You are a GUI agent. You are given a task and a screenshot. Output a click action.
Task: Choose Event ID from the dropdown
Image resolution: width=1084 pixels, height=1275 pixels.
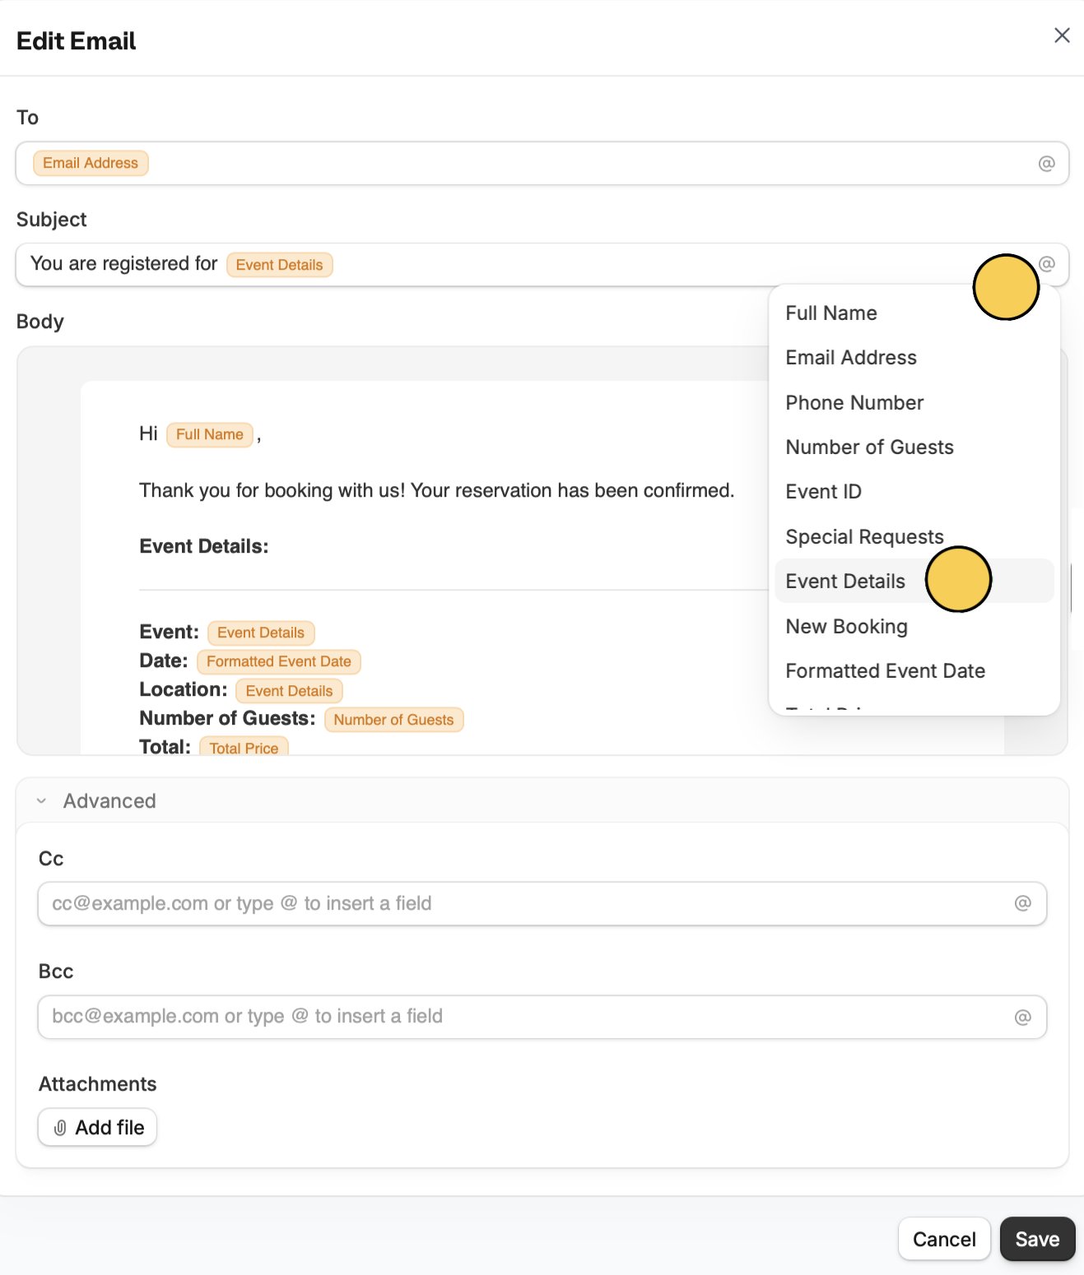click(823, 492)
